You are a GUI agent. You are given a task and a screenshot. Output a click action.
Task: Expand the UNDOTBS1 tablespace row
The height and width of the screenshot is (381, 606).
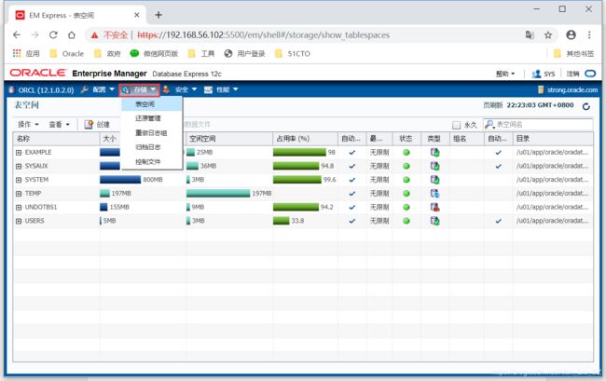[19, 208]
